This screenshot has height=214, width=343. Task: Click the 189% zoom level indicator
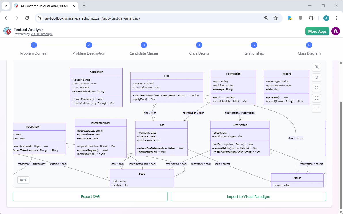tap(23, 180)
